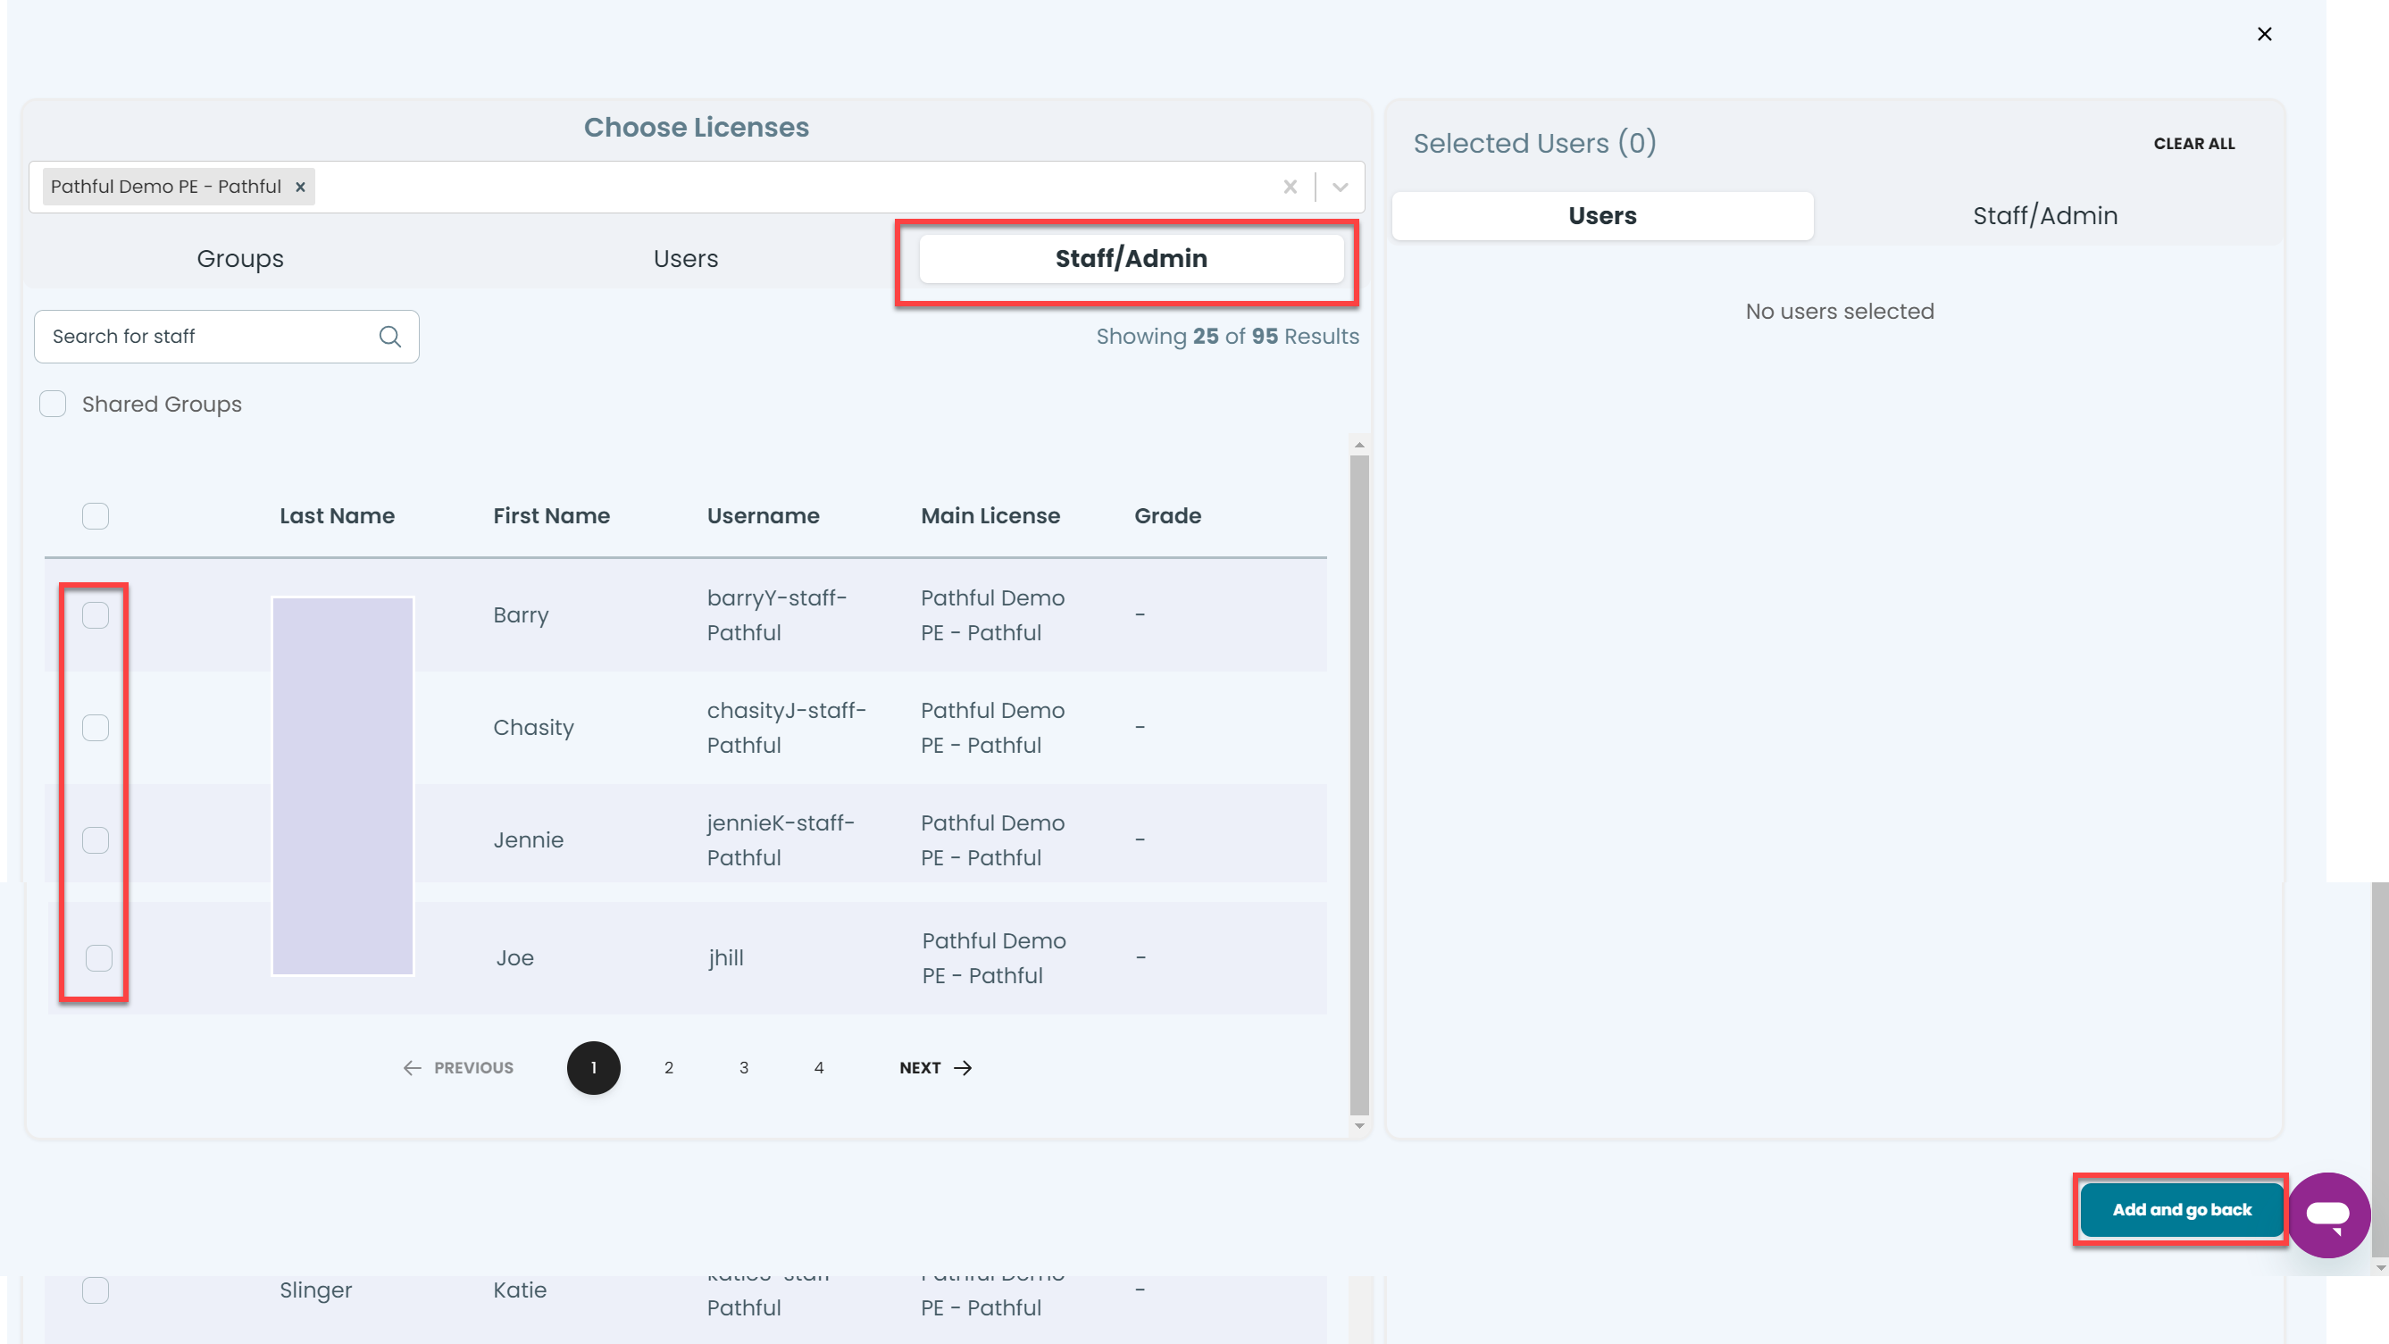Toggle the Shared Groups checkbox
2389x1344 pixels.
(x=53, y=405)
